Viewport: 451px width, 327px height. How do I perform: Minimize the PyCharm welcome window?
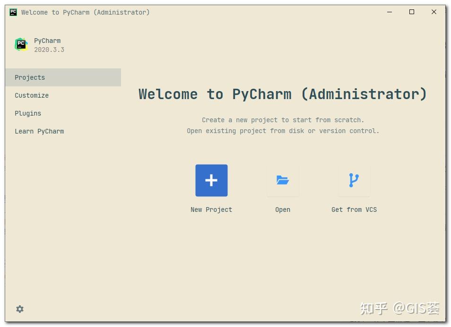click(x=389, y=12)
